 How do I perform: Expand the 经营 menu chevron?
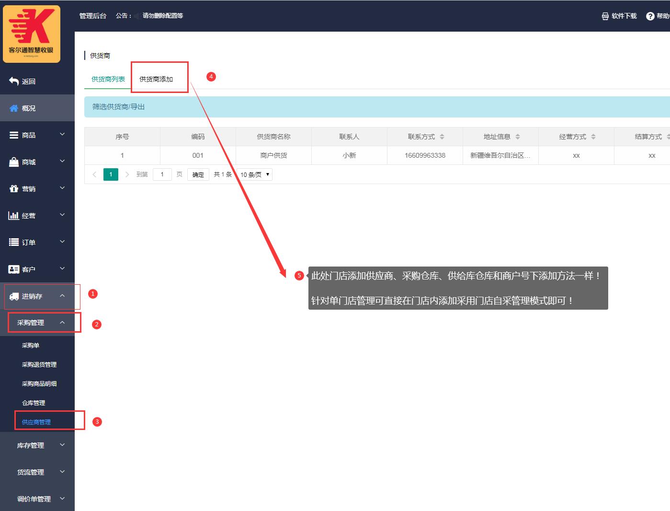pos(62,215)
